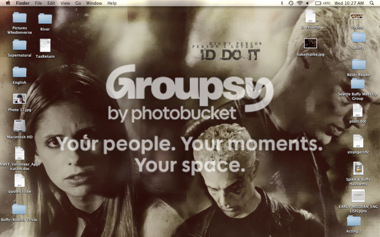Click the battery status icon

click(x=318, y=3)
